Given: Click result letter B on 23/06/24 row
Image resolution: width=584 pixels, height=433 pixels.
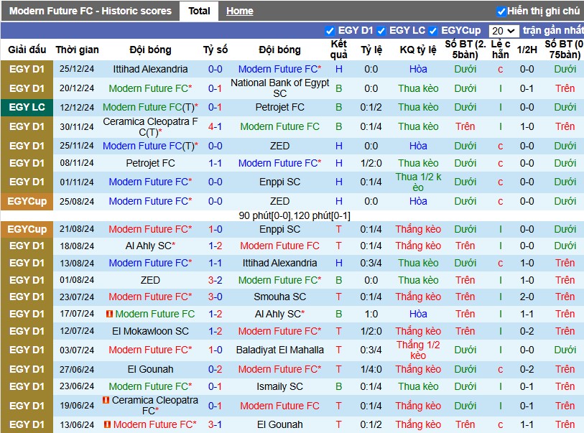Looking at the screenshot, I should (338, 386).
